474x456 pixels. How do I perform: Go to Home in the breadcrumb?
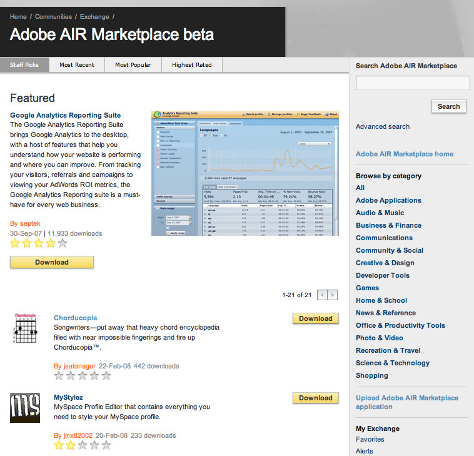18,17
